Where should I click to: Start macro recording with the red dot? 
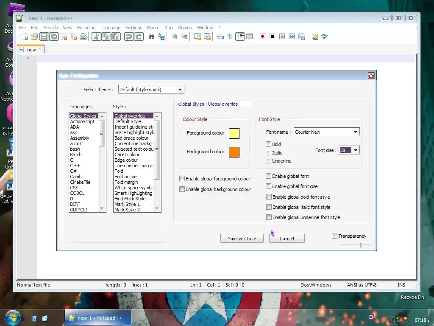click(x=263, y=37)
